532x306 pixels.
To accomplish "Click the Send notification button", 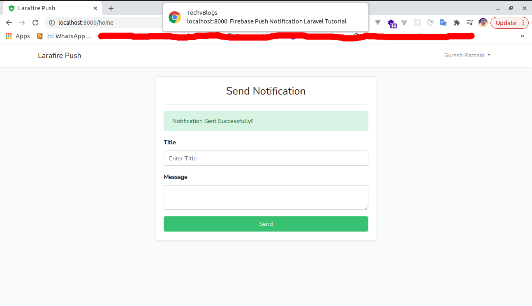I will [266, 224].
